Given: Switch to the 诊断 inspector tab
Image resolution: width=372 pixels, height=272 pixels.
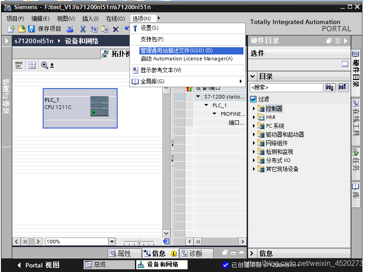Looking at the screenshot, I should tap(196, 253).
